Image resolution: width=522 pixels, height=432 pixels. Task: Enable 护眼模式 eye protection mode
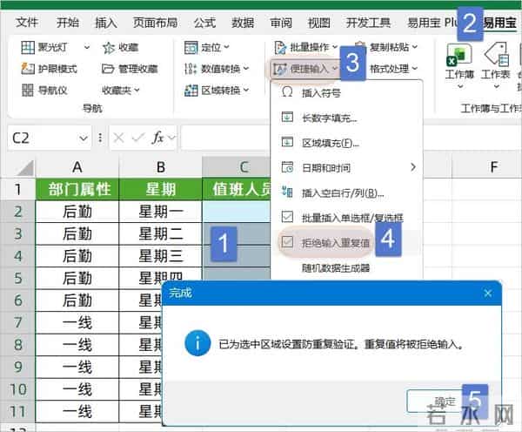coord(50,69)
